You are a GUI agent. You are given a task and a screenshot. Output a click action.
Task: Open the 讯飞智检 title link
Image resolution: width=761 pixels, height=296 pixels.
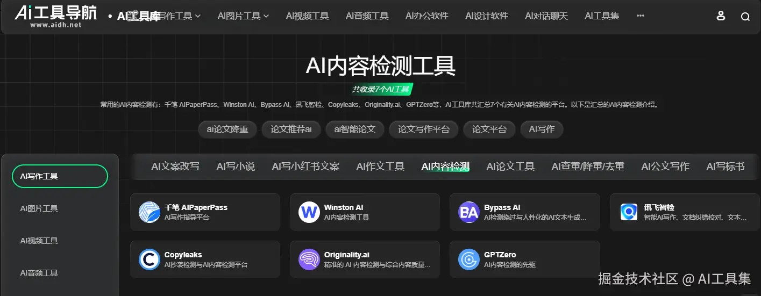point(659,207)
